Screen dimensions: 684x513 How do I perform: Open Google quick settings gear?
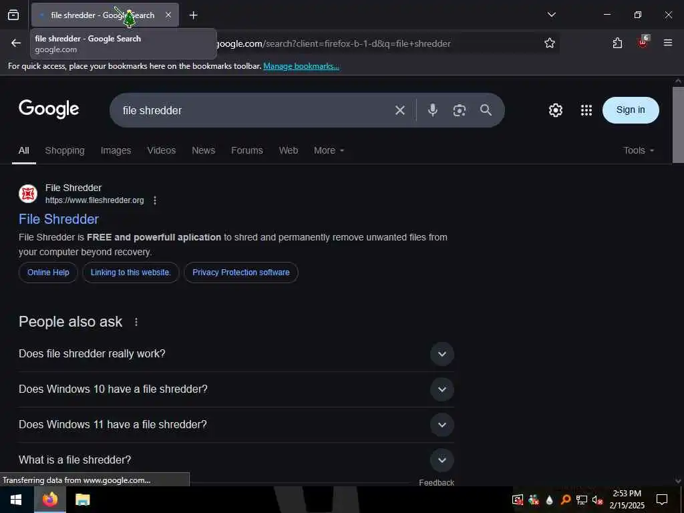tap(555, 110)
